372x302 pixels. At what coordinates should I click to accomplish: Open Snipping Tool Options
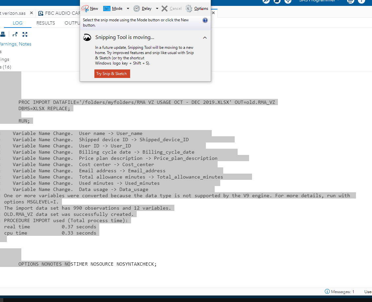(x=201, y=9)
